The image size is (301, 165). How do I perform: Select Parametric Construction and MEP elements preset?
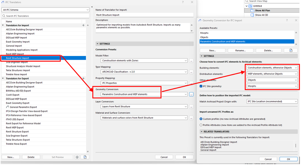tap(247, 42)
